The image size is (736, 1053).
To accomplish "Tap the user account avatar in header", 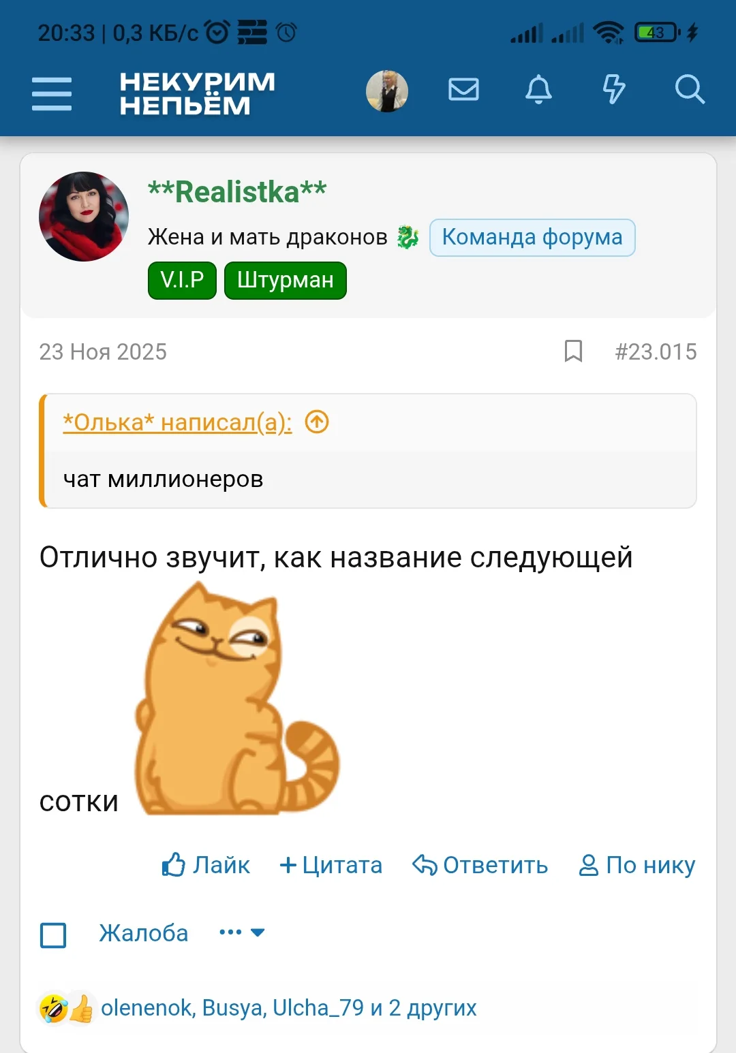I will pos(387,91).
